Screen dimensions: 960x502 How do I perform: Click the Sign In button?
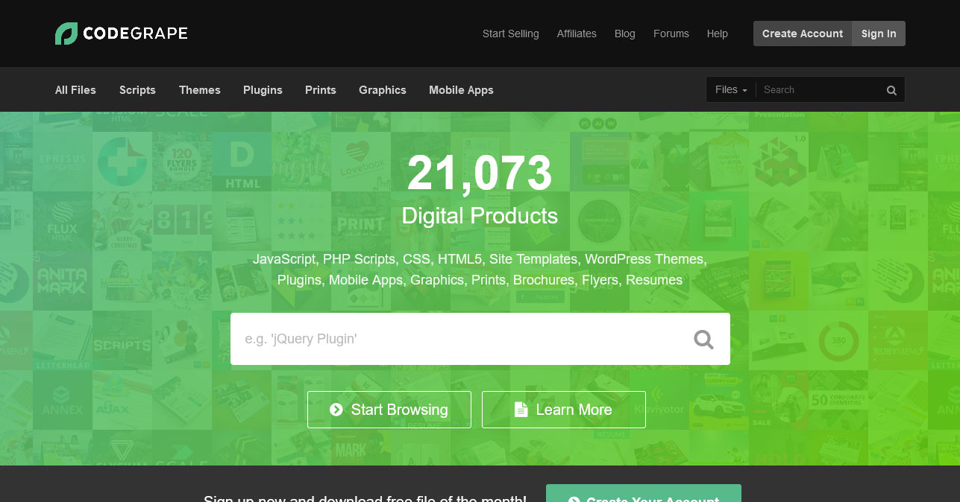tap(879, 34)
